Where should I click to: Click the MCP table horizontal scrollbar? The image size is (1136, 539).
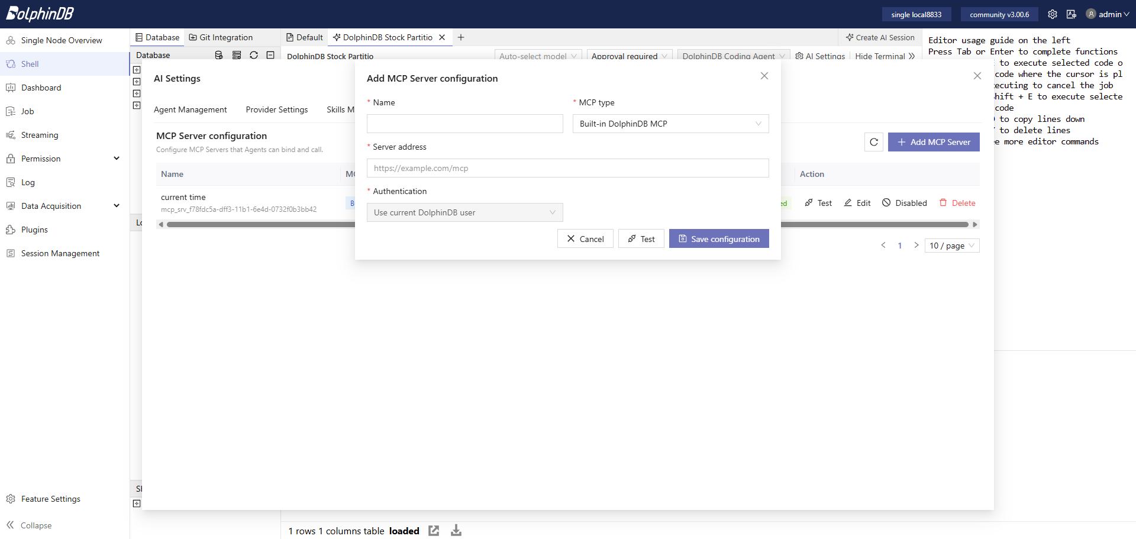click(x=567, y=224)
